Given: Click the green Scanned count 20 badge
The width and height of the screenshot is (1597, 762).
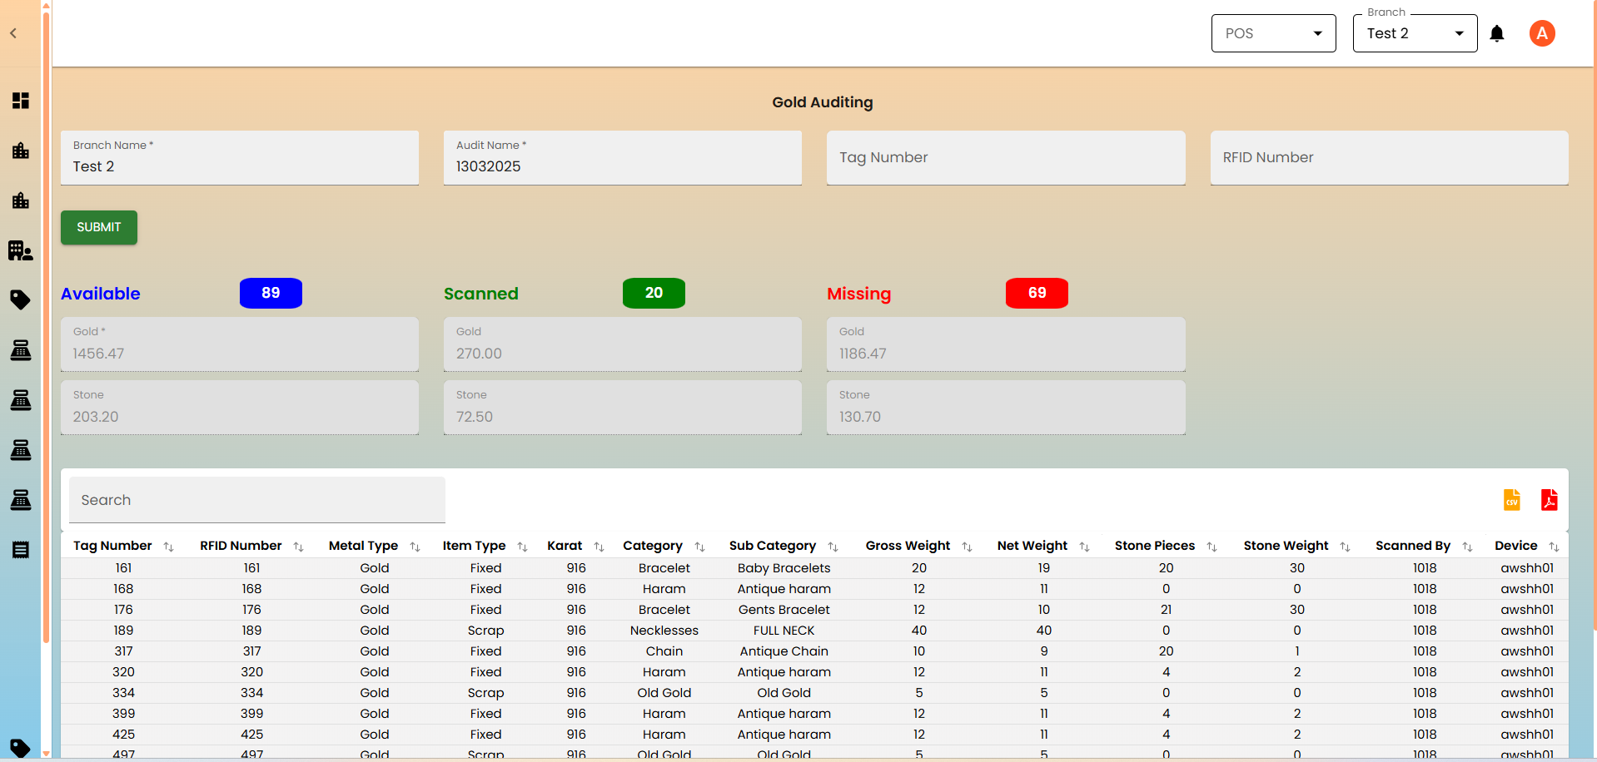Looking at the screenshot, I should [654, 293].
